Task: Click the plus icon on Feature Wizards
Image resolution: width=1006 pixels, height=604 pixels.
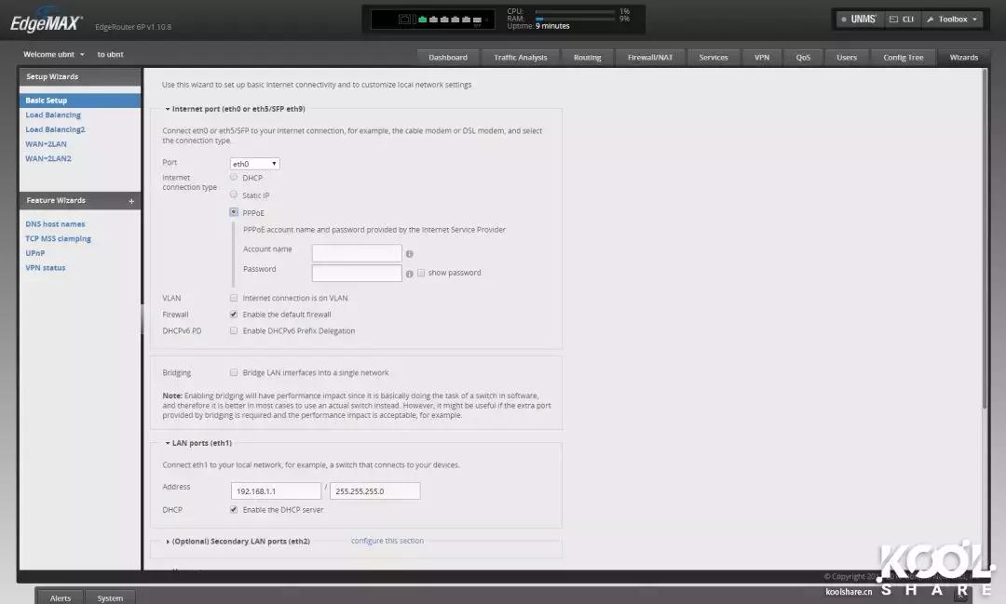Action: pyautogui.click(x=131, y=201)
